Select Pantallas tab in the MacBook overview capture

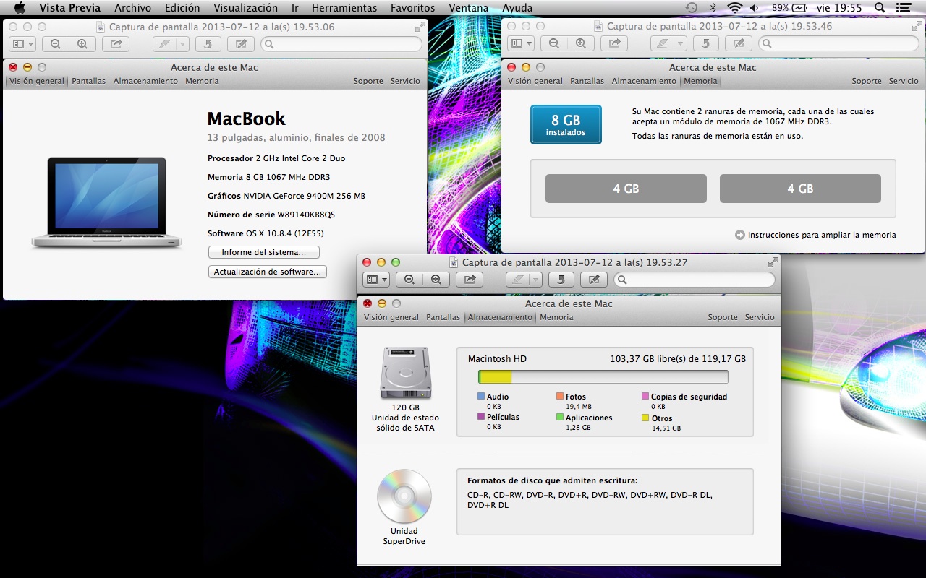tap(88, 81)
